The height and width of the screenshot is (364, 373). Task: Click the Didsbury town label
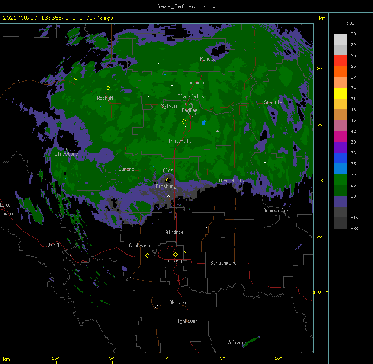(166, 186)
